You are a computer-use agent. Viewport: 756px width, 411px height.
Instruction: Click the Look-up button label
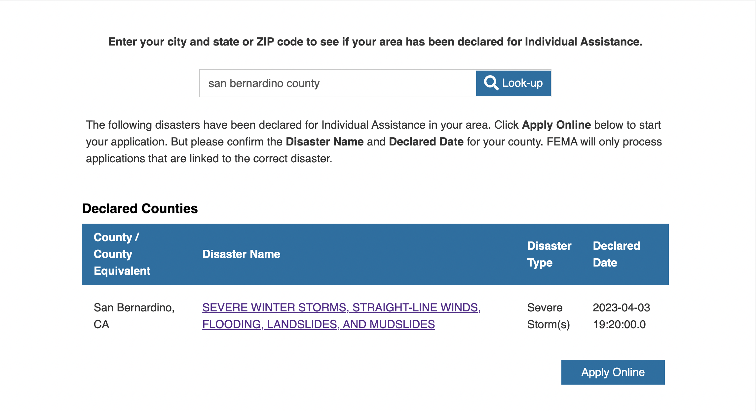tap(522, 83)
